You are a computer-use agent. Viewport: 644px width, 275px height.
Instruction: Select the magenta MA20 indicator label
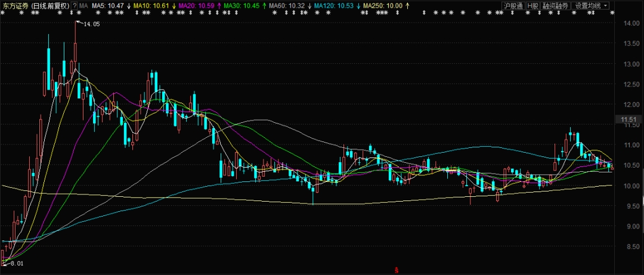click(196, 5)
